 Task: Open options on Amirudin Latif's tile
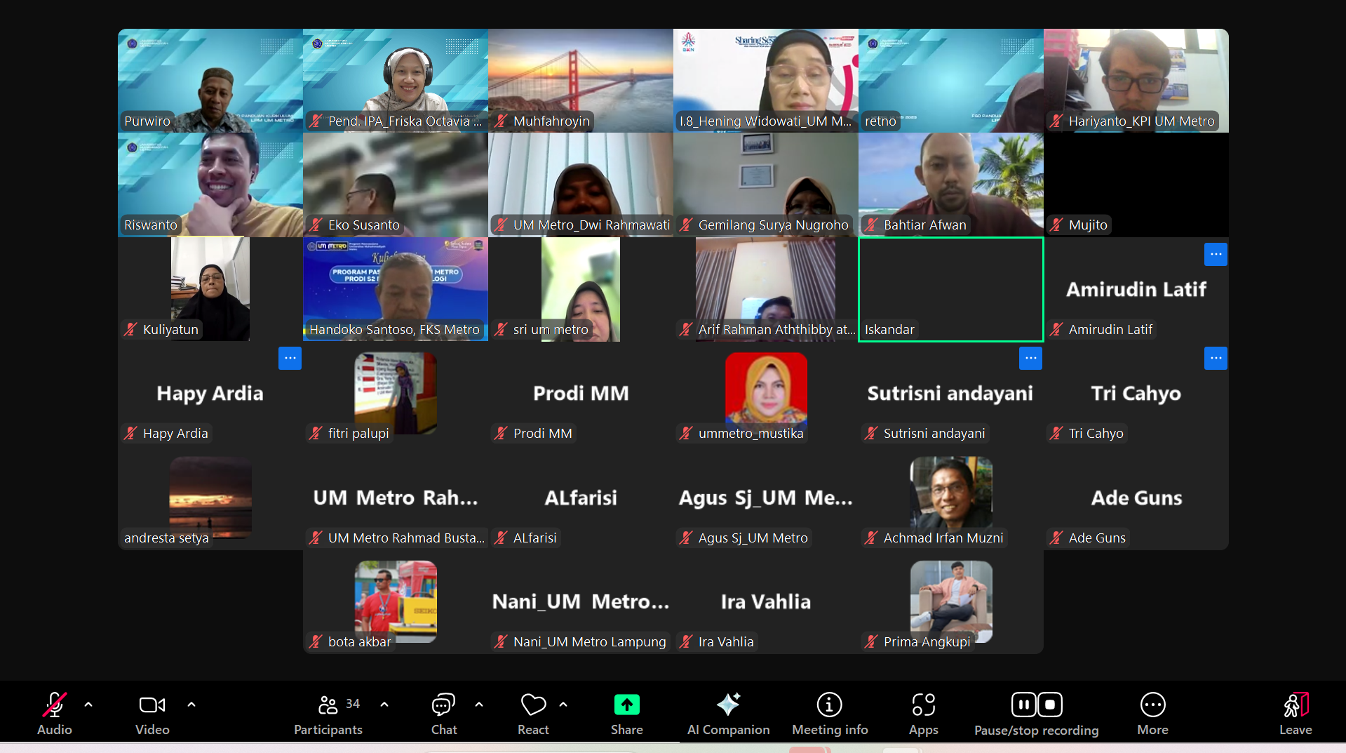pyautogui.click(x=1215, y=254)
